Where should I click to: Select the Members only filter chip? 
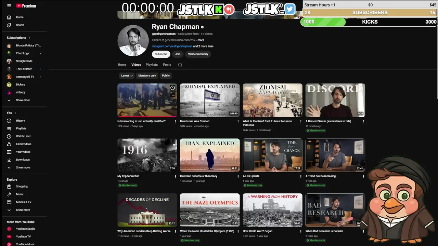pos(147,76)
